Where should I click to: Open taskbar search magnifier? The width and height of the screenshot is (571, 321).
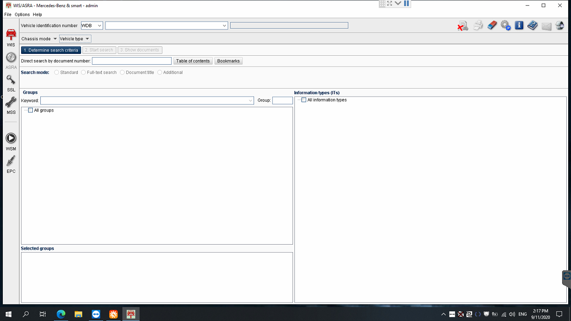click(26, 314)
